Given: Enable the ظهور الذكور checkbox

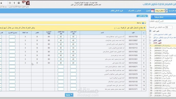Looking at the screenshot, I should tap(150, 40).
